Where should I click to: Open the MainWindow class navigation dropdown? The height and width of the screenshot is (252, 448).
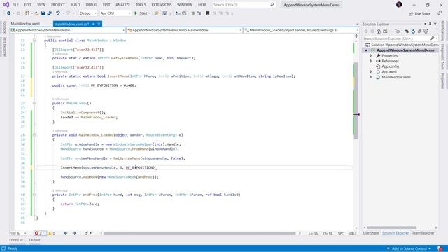click(185, 30)
